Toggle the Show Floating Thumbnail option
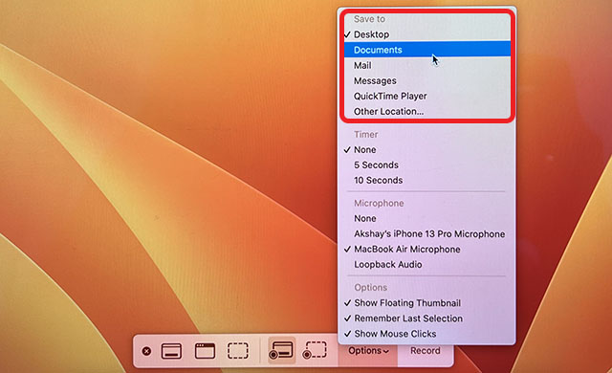This screenshot has height=373, width=612. click(427, 303)
